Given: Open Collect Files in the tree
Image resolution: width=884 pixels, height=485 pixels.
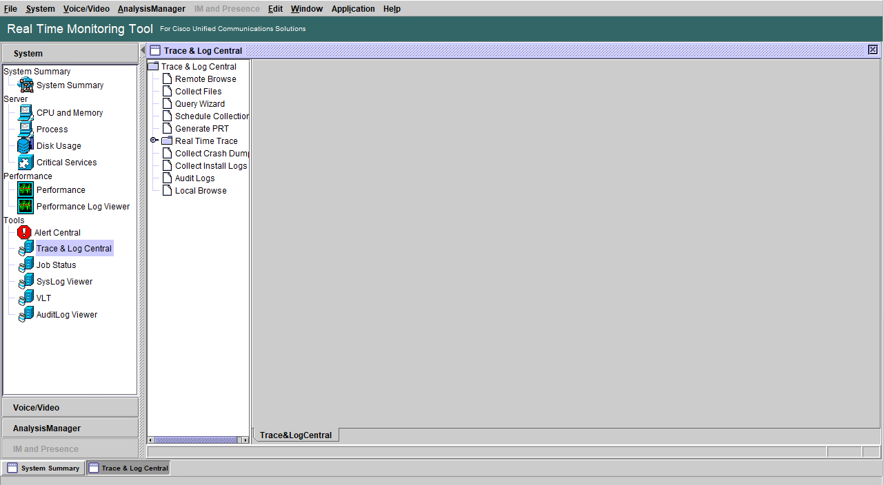Looking at the screenshot, I should [198, 92].
